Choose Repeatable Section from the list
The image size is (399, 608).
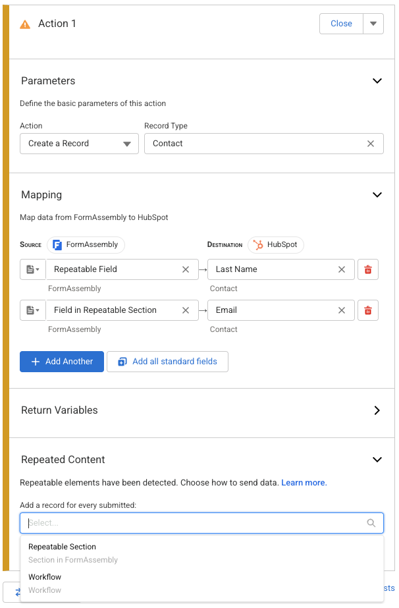62,547
